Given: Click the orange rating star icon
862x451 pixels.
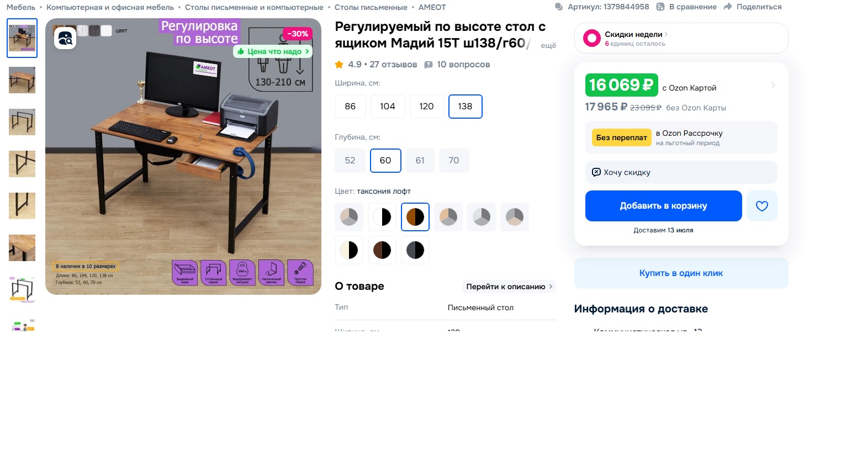Looking at the screenshot, I should [x=339, y=65].
